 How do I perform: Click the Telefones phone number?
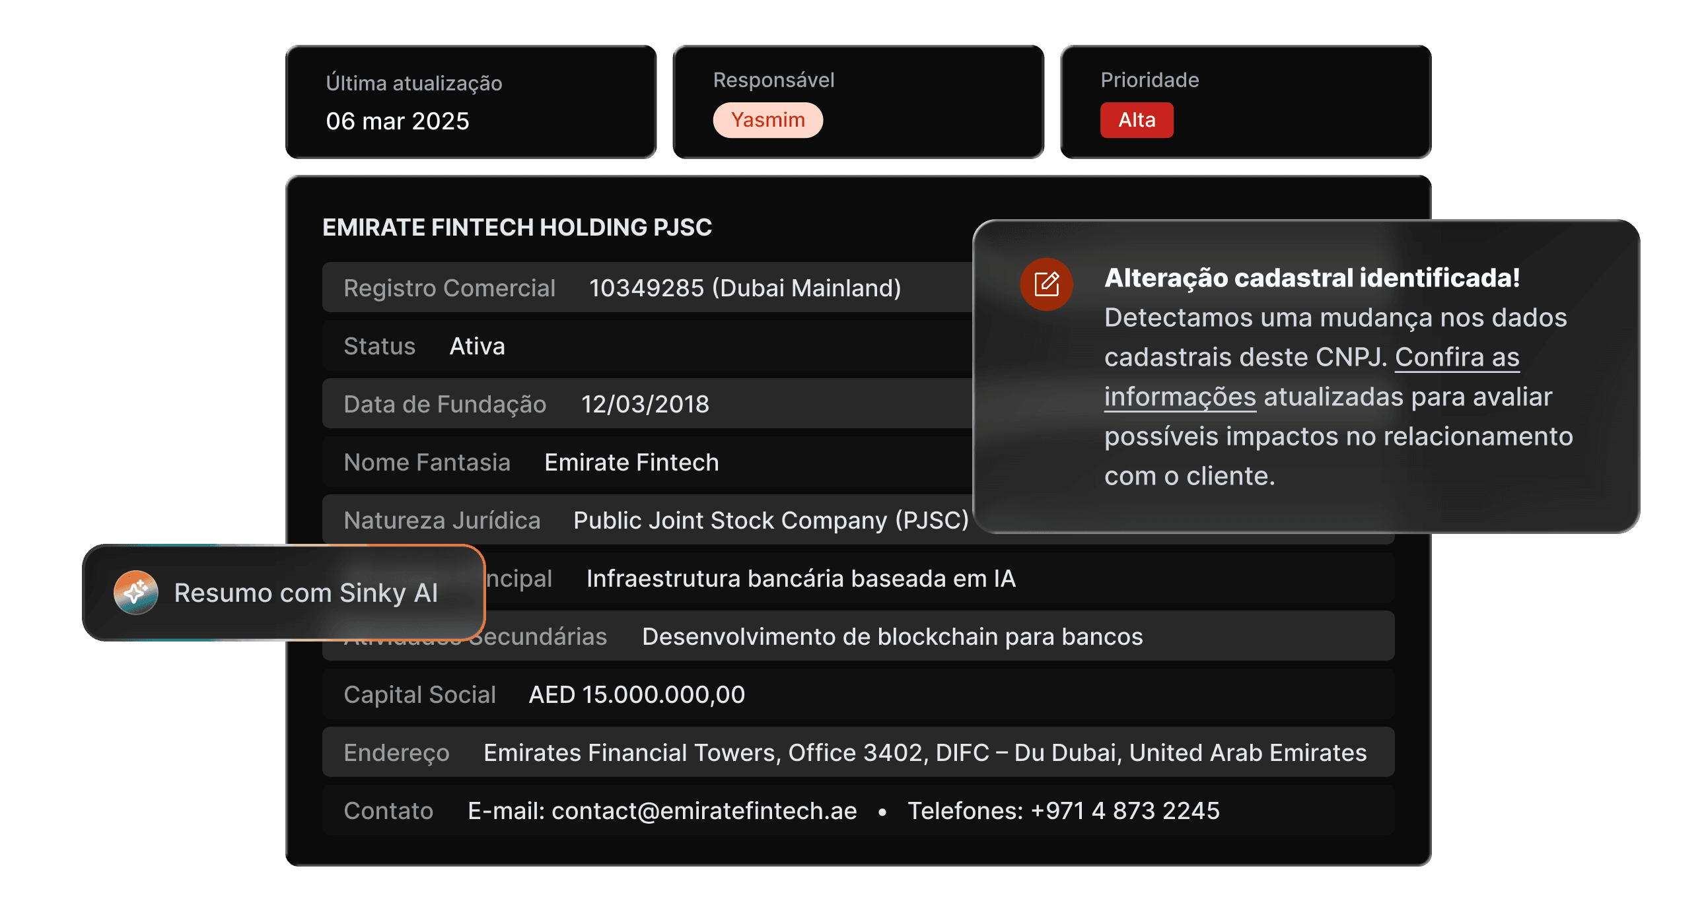tap(1125, 811)
